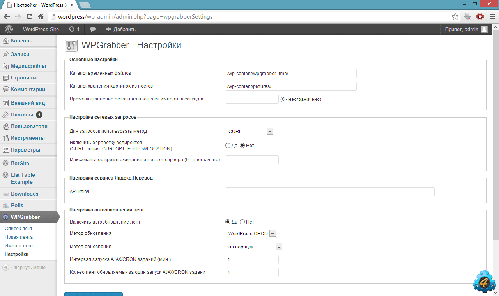Click temporary files catalog field
Viewport: 499px width, 296px height.
pyautogui.click(x=291, y=74)
